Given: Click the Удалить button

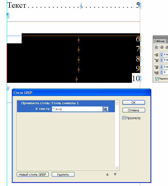Looking at the screenshot, I should coord(63,174).
